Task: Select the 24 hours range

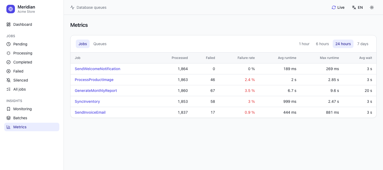Action: (x=343, y=44)
